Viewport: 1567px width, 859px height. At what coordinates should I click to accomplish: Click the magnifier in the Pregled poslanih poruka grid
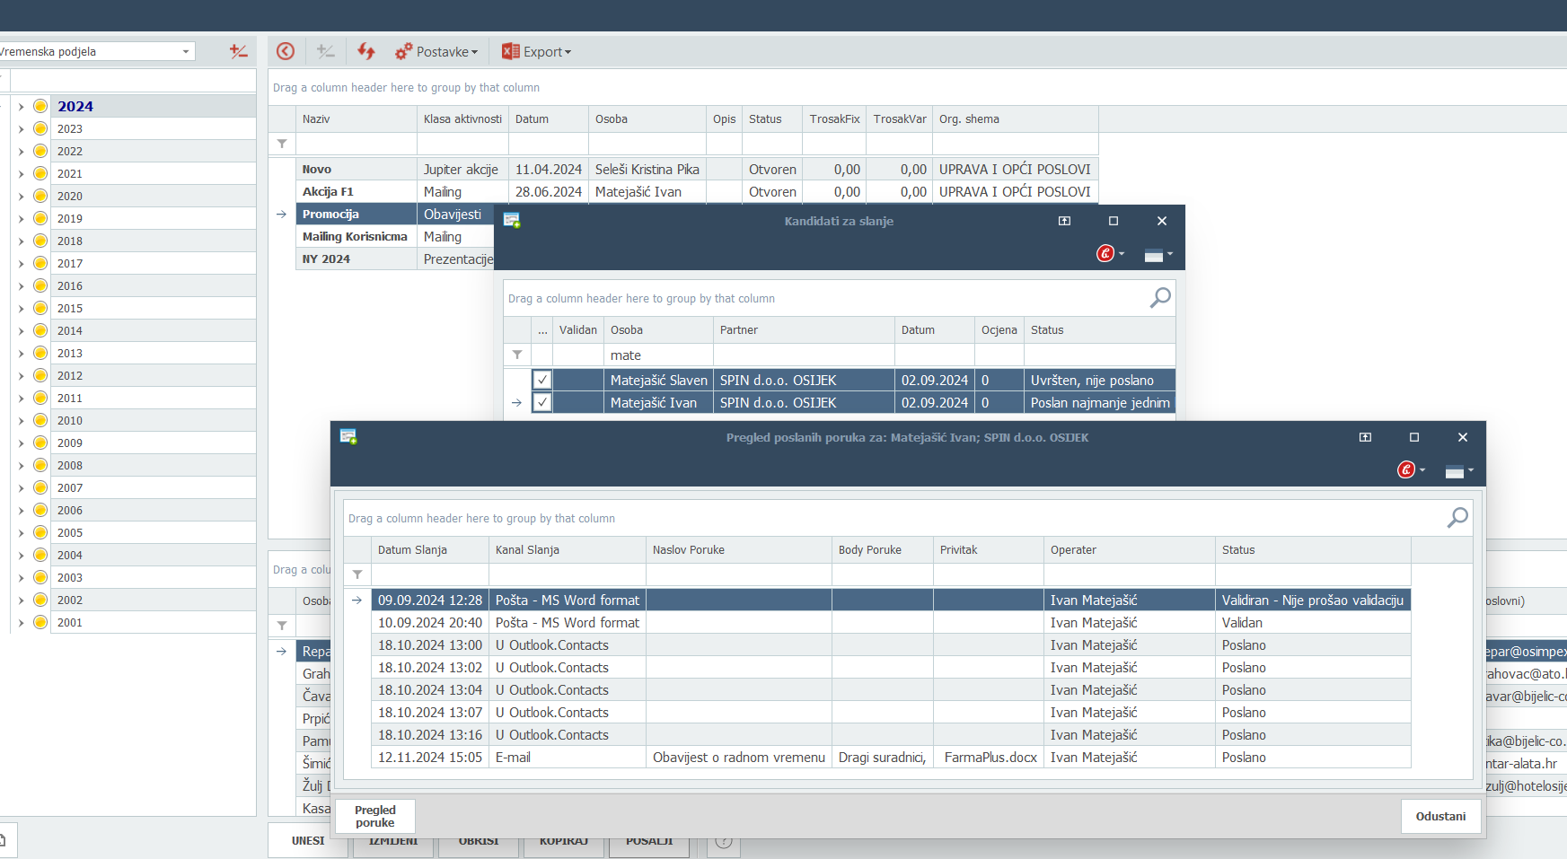pyautogui.click(x=1457, y=517)
